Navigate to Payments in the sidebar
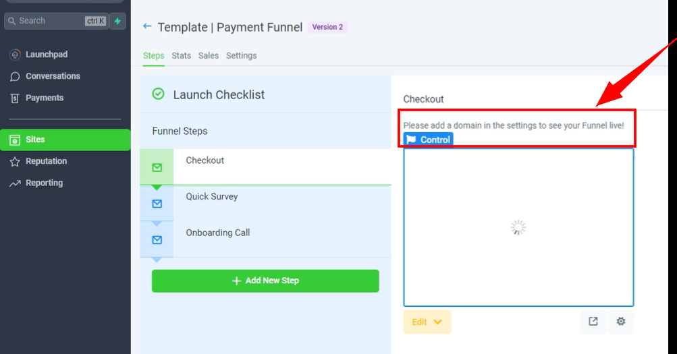The height and width of the screenshot is (354, 677). point(45,98)
